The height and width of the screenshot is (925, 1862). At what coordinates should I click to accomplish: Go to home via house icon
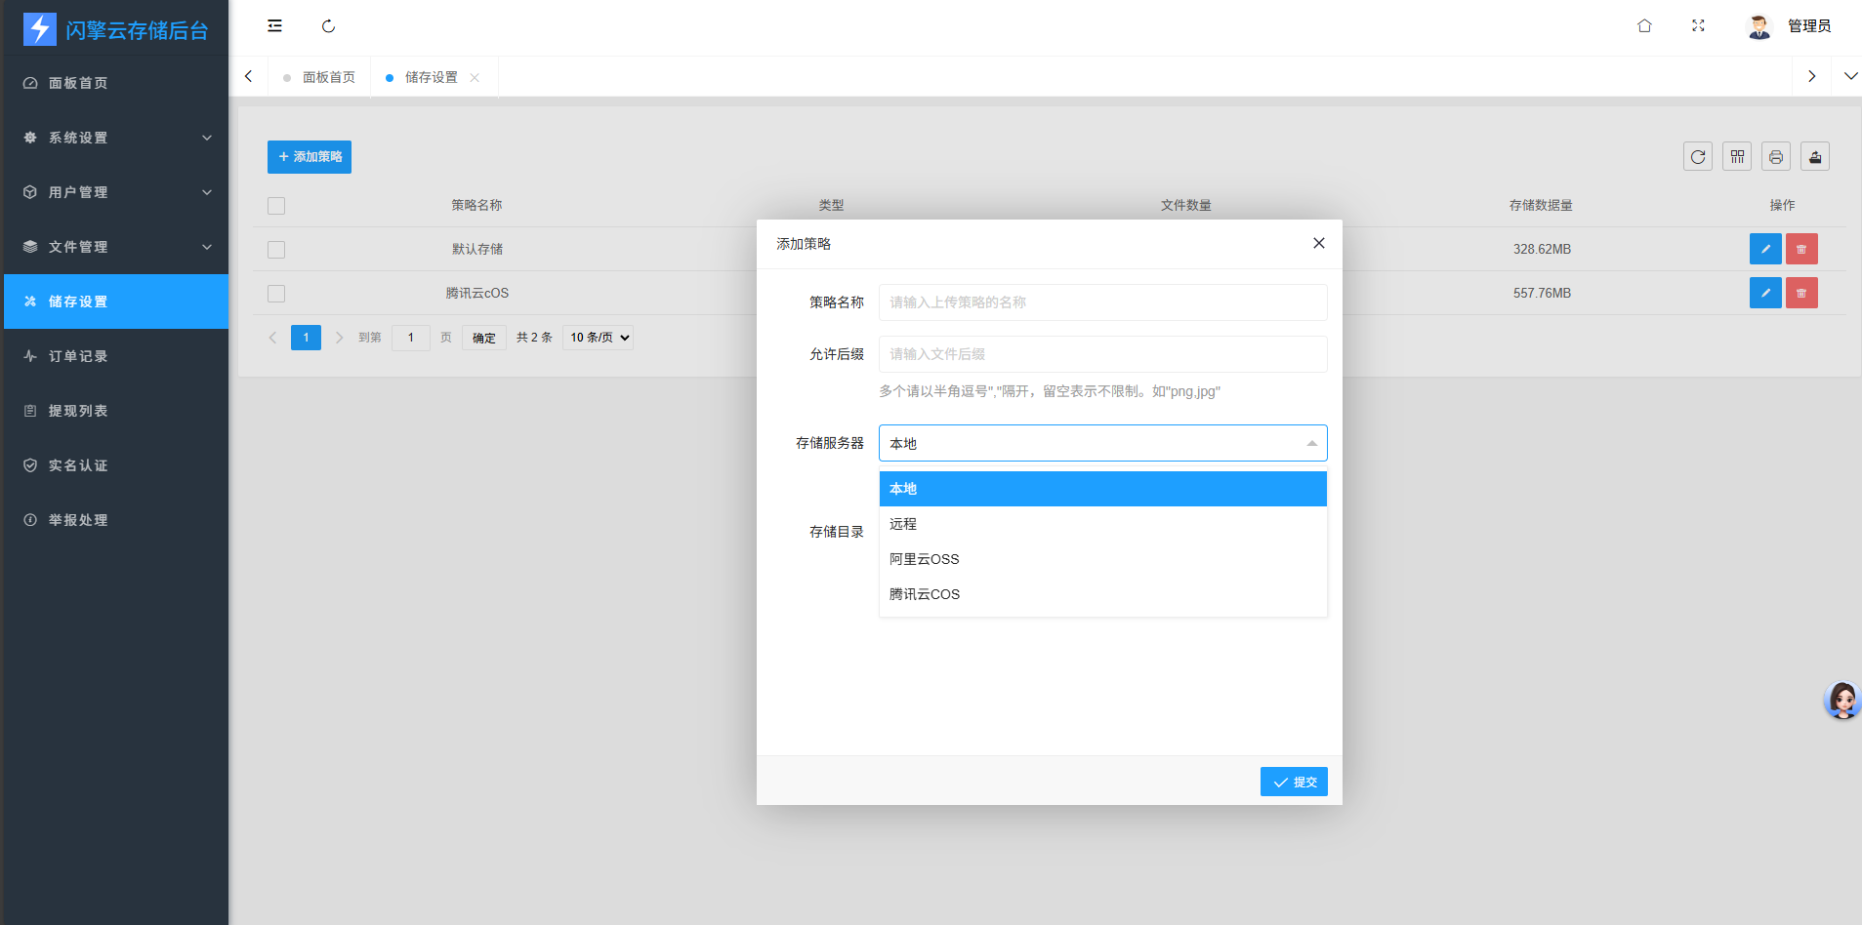[x=1644, y=26]
